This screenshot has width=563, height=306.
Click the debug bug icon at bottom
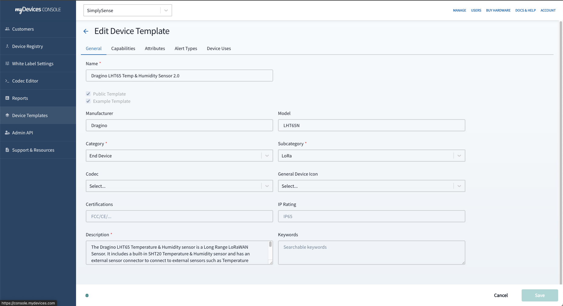87,295
